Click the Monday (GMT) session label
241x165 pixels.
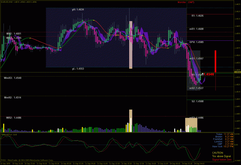click(186, 2)
